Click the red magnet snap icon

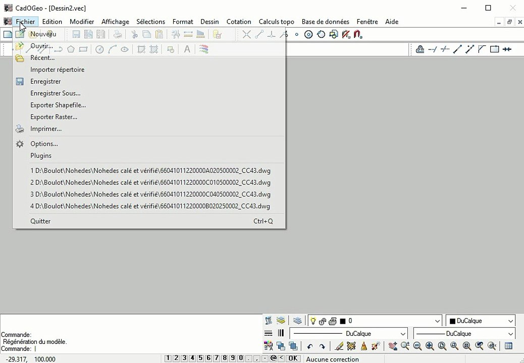[358, 34]
